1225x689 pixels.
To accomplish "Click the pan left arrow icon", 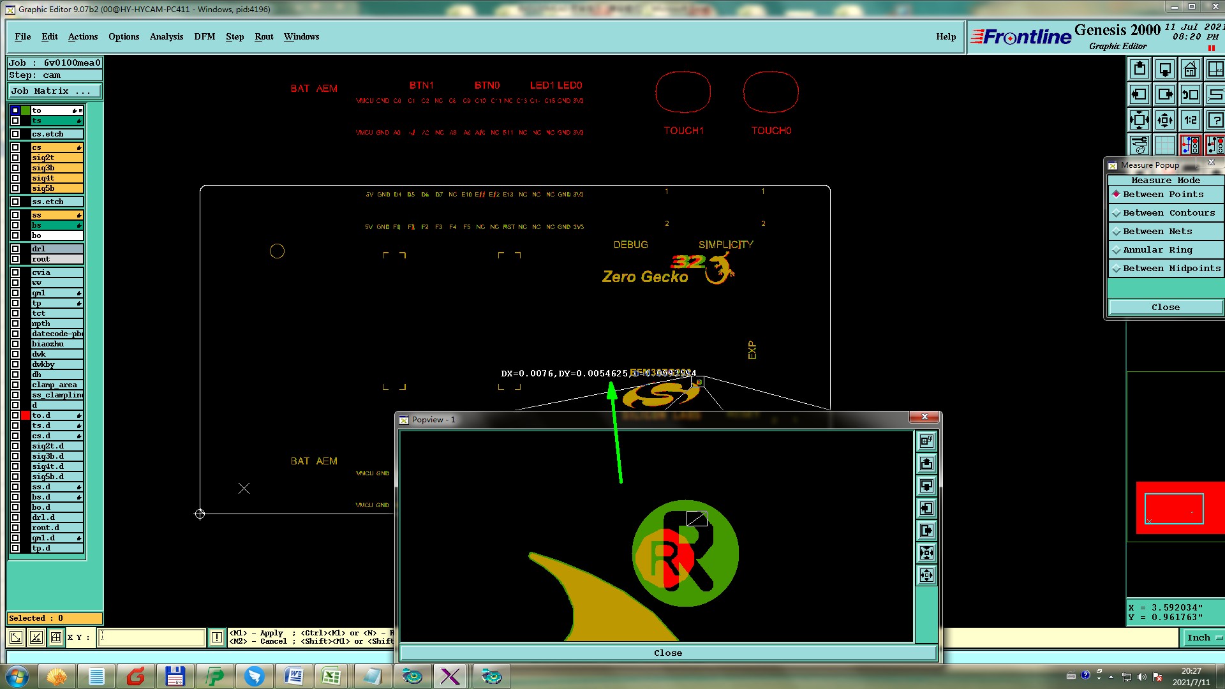I will 1140,94.
